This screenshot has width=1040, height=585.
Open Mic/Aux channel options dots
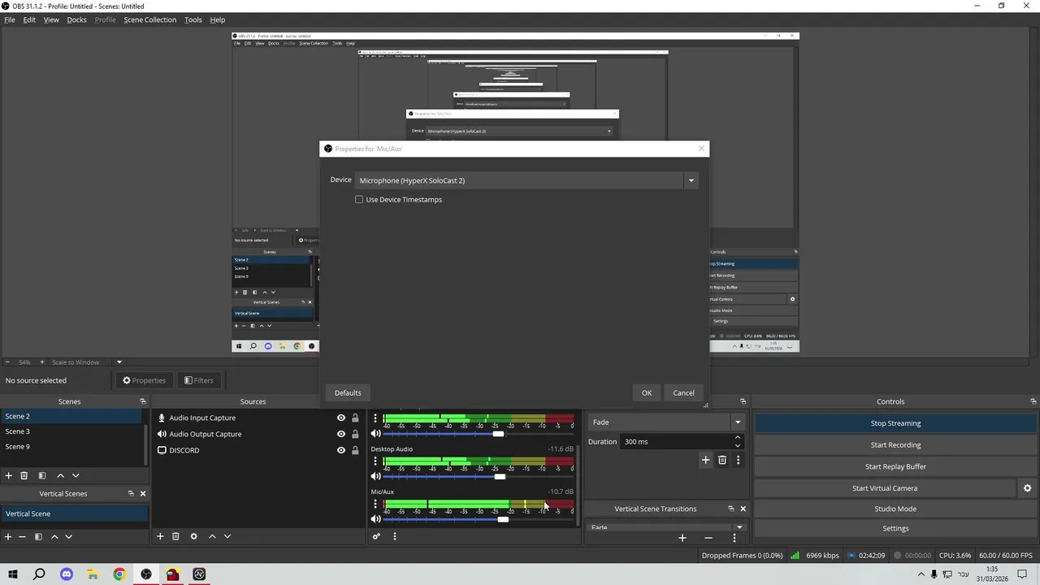coord(375,505)
